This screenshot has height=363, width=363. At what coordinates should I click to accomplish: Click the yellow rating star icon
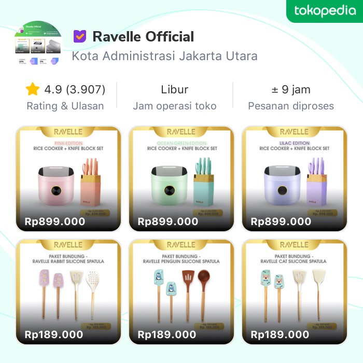32,89
